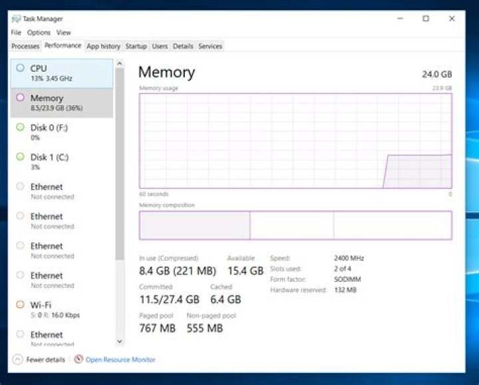The width and height of the screenshot is (479, 385).
Task: Click the sidebar scrollbar thumb
Action: (120, 164)
